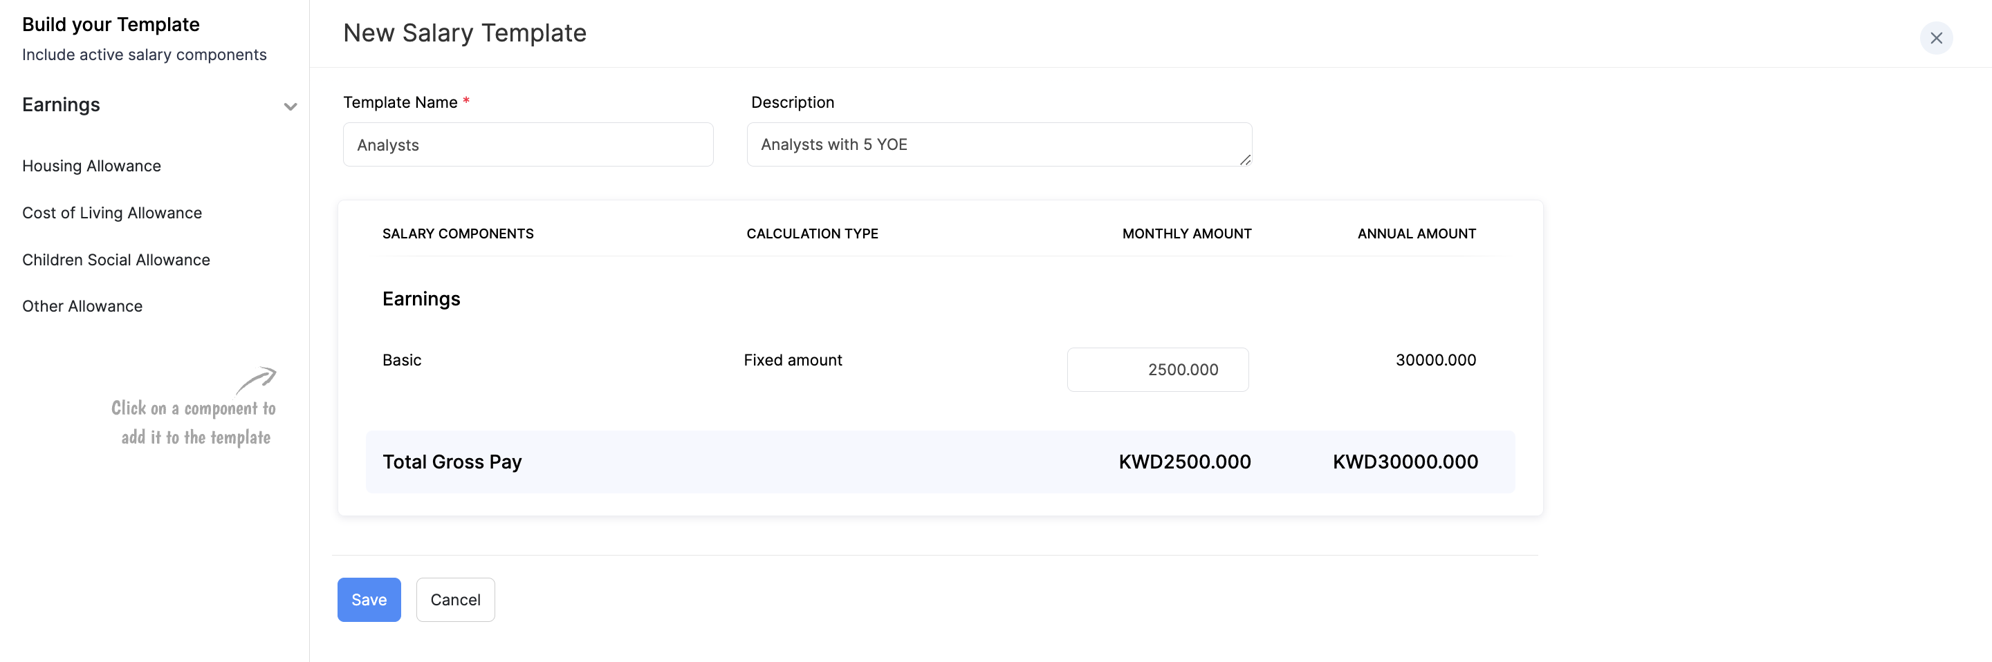Cancel creating the salary template
The height and width of the screenshot is (662, 1992).
(456, 599)
